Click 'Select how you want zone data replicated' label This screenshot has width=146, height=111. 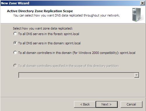click(x=43, y=28)
